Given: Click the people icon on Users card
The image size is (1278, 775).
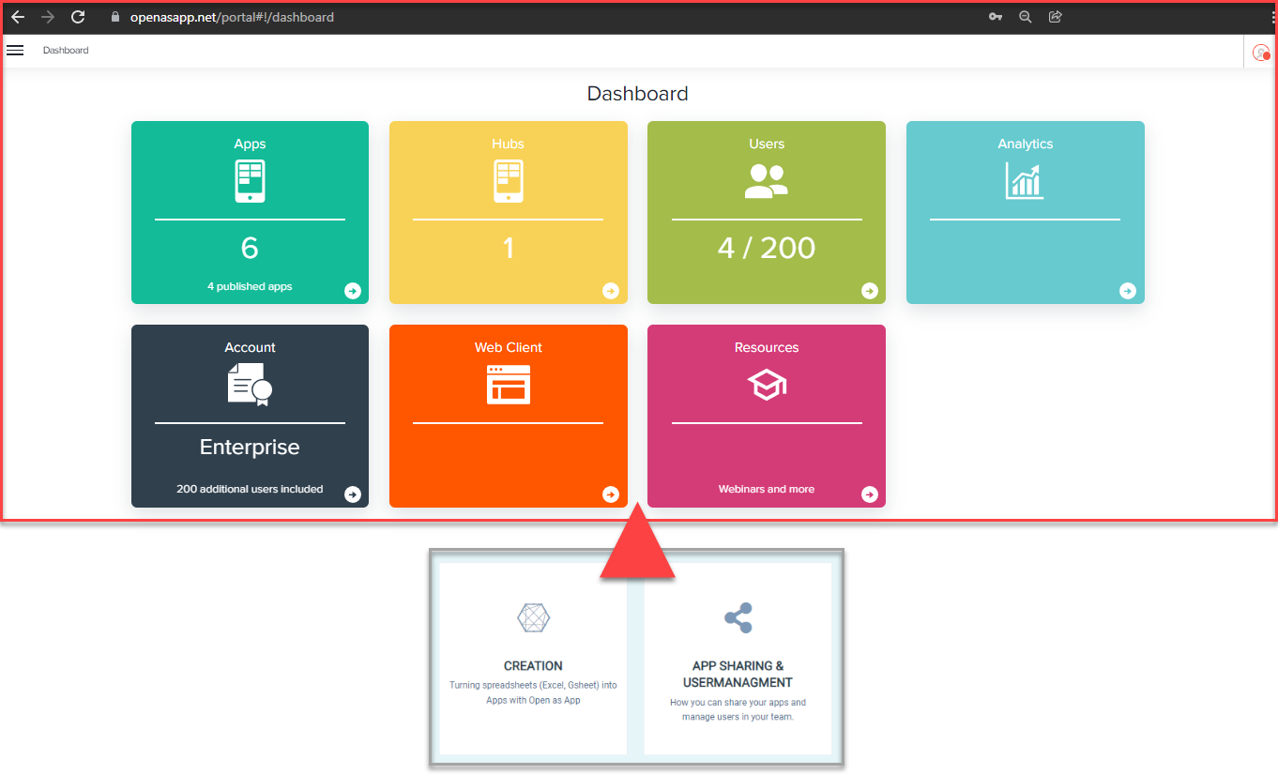Looking at the screenshot, I should pyautogui.click(x=767, y=180).
